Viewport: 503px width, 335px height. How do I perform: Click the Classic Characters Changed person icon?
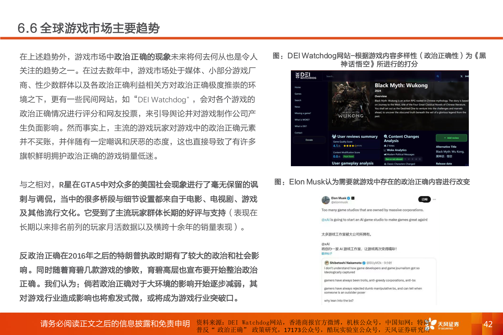(385, 164)
